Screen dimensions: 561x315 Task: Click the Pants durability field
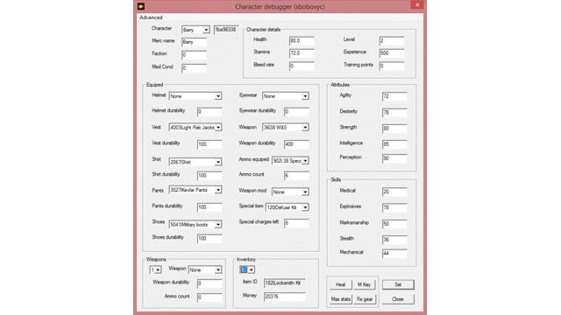tap(209, 207)
